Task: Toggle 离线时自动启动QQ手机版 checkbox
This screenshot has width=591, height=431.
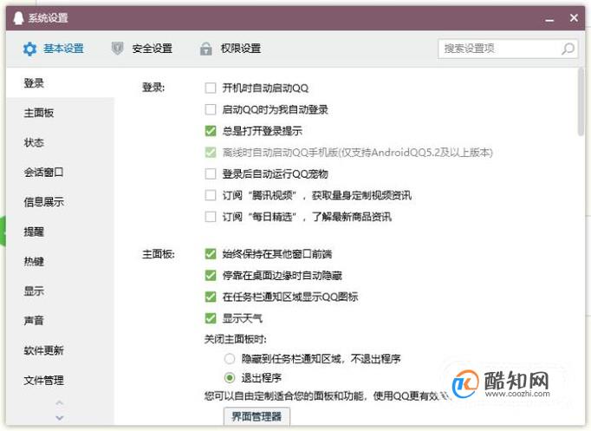Action: coord(211,153)
